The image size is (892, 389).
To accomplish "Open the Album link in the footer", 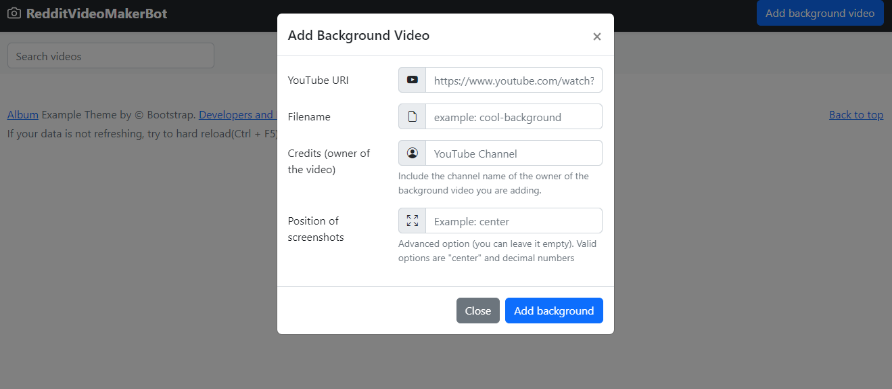I will point(23,114).
